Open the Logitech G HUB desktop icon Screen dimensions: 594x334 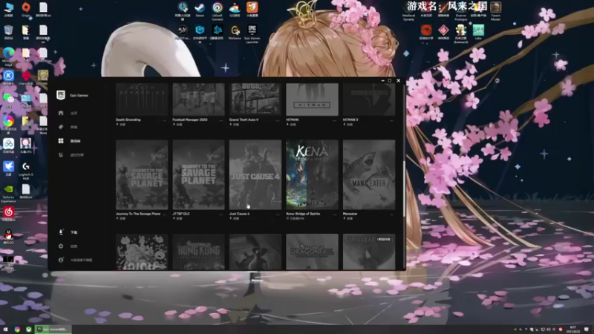pyautogui.click(x=26, y=171)
